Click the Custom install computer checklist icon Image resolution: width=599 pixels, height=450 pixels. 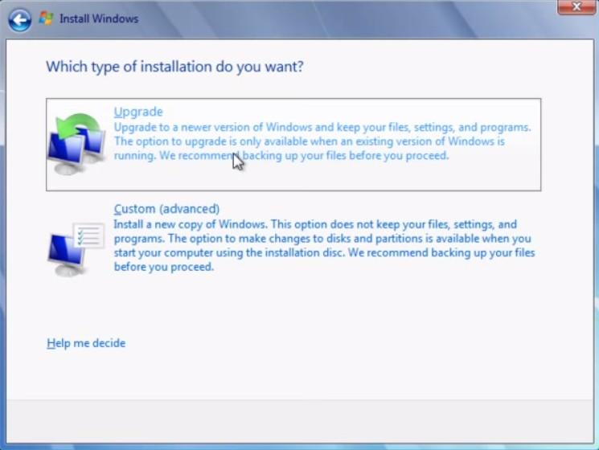[x=76, y=248]
